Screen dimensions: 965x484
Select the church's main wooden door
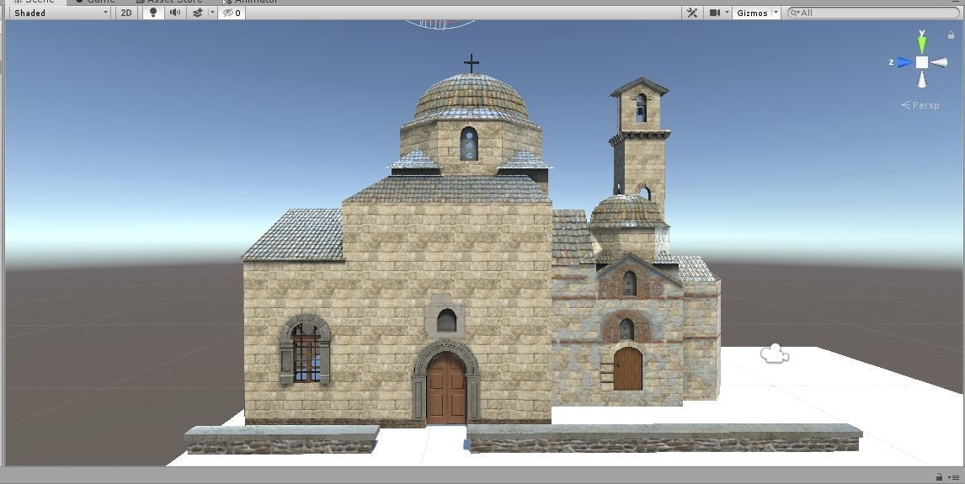446,388
